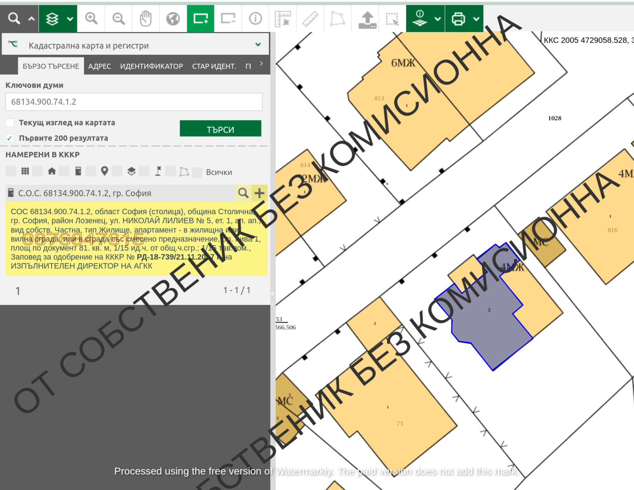Uncheck 'Първите 200 резултата' checkbox
634x490 pixels.
tap(10, 138)
